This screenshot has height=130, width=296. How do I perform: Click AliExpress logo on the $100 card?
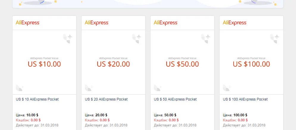pyautogui.click(x=235, y=23)
